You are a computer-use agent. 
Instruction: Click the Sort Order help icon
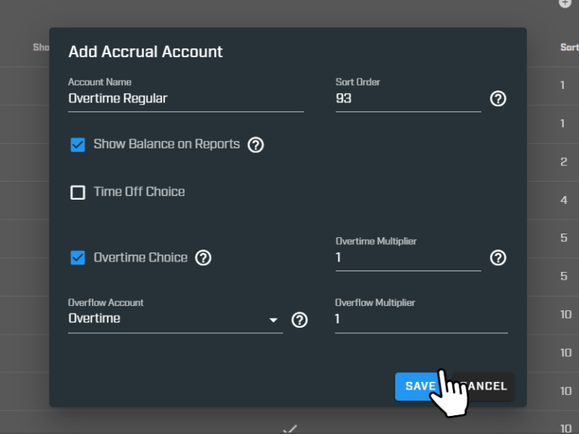[498, 99]
